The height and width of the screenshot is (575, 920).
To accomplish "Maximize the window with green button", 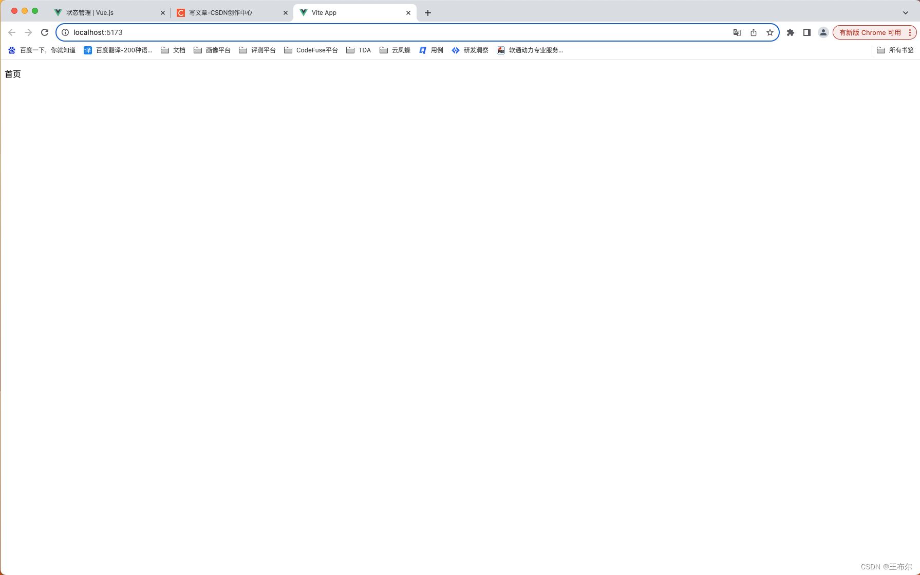I will 35,11.
